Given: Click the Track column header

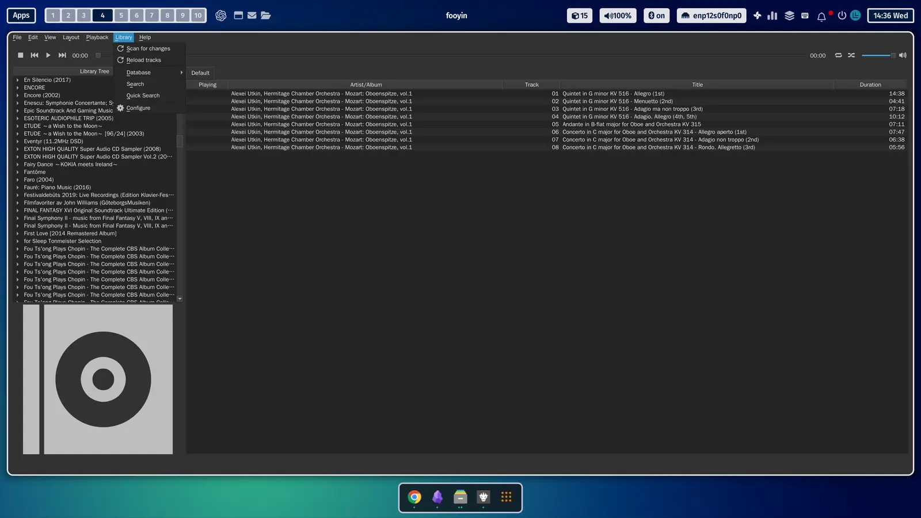Looking at the screenshot, I should (x=531, y=85).
